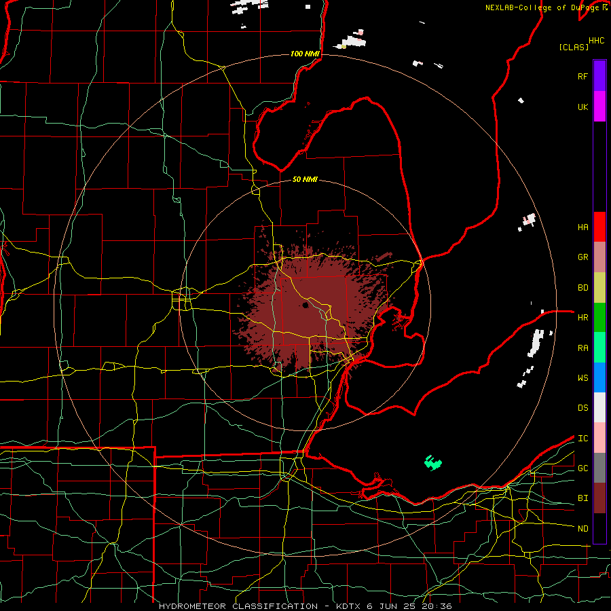Viewport: 611px width, 611px height.
Task: Click the UK label text in legend
Action: pos(582,107)
